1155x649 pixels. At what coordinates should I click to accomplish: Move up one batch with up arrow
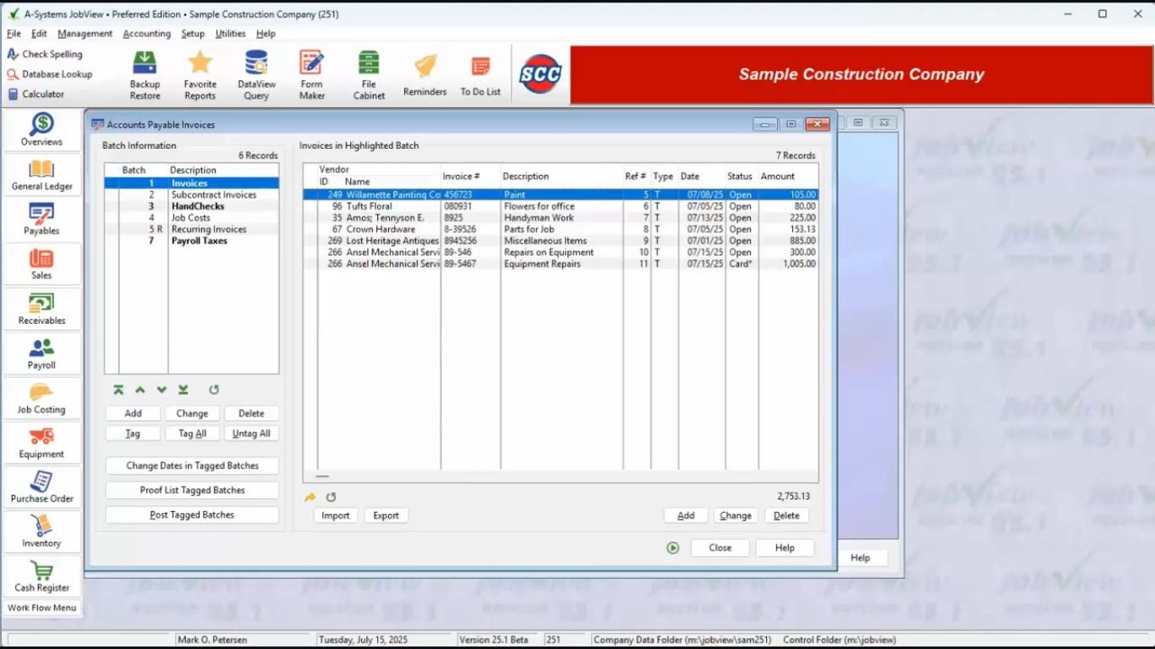[140, 390]
